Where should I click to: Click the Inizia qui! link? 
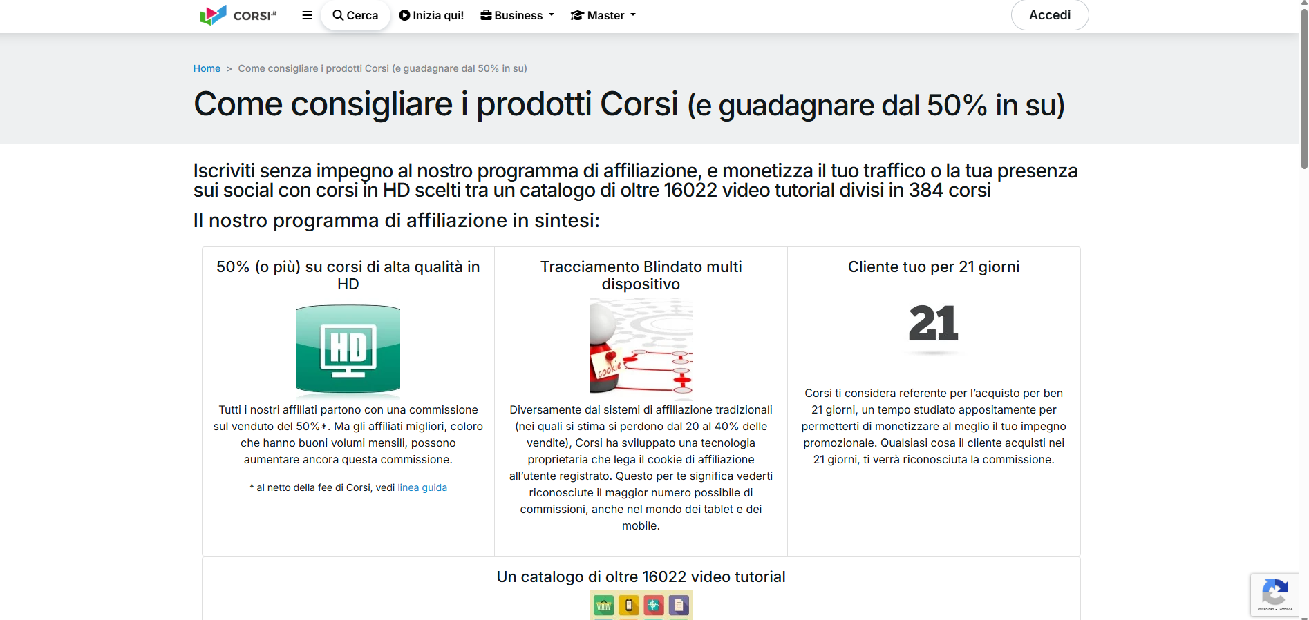pos(431,15)
